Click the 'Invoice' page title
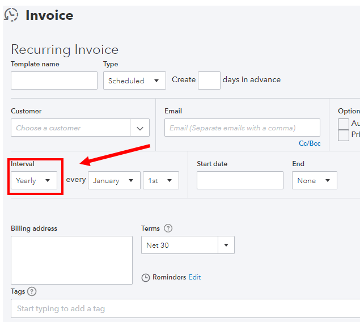The height and width of the screenshot is (322, 360). click(x=49, y=15)
